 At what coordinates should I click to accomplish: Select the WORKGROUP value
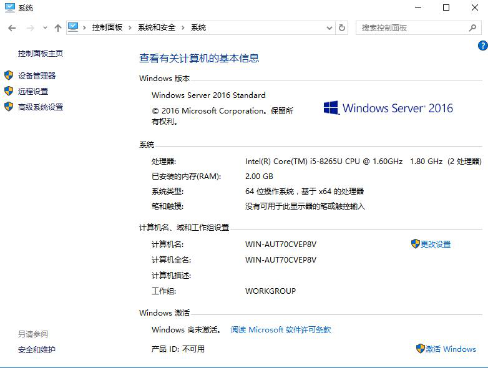[x=270, y=291]
